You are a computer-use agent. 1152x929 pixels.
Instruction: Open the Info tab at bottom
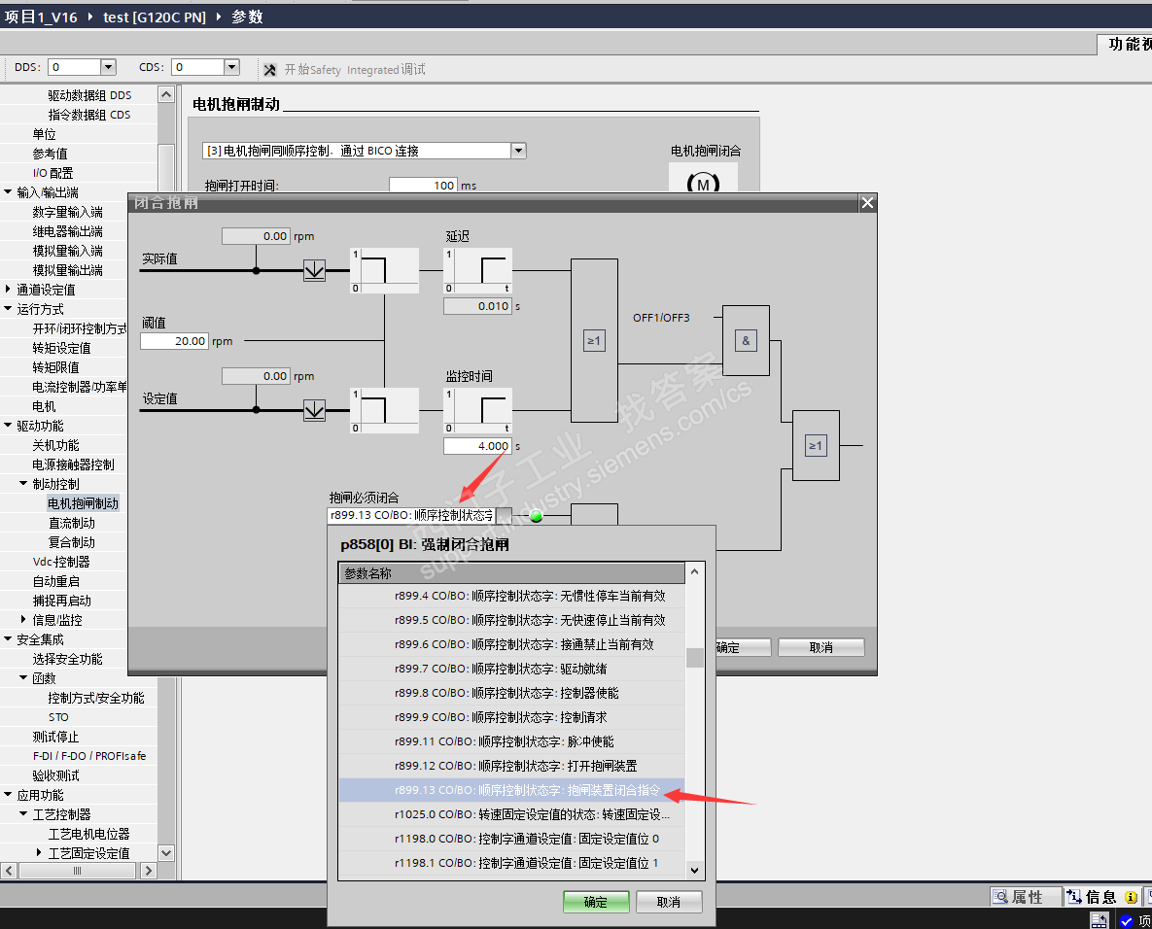pyautogui.click(x=1100, y=897)
